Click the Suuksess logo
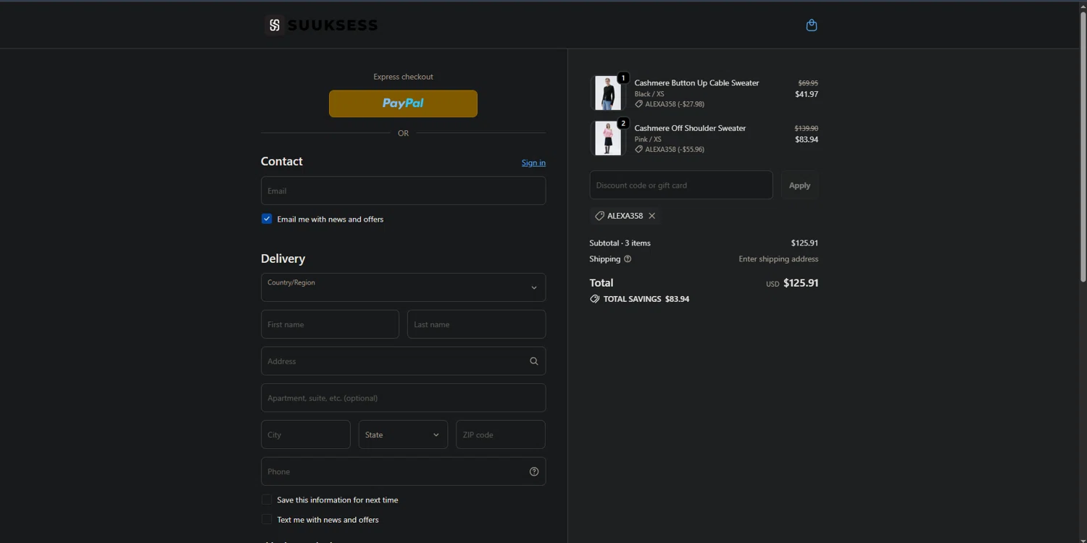This screenshot has width=1087, height=543. click(x=321, y=25)
